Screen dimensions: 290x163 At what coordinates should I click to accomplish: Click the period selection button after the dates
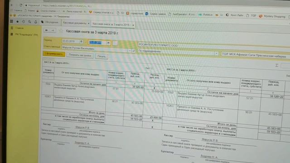coord(115,43)
